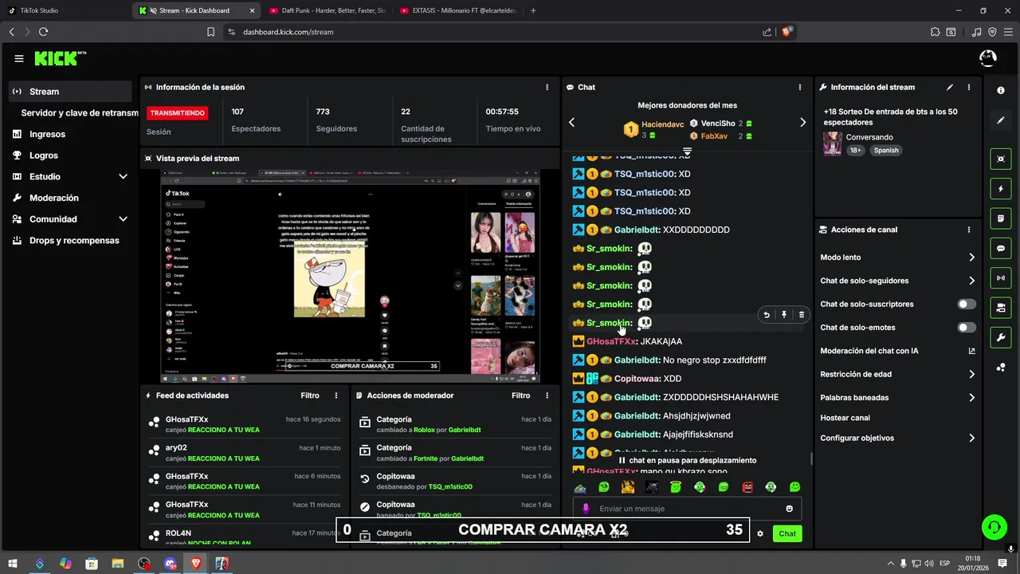Screen dimensions: 1020x574
Task: Open the green headset support button
Action: [x=994, y=526]
